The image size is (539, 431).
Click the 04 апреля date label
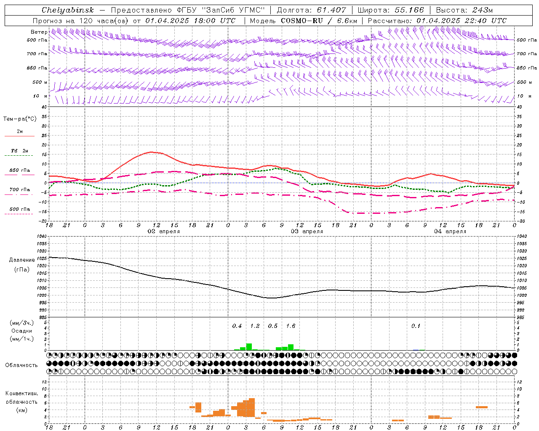tap(451, 231)
